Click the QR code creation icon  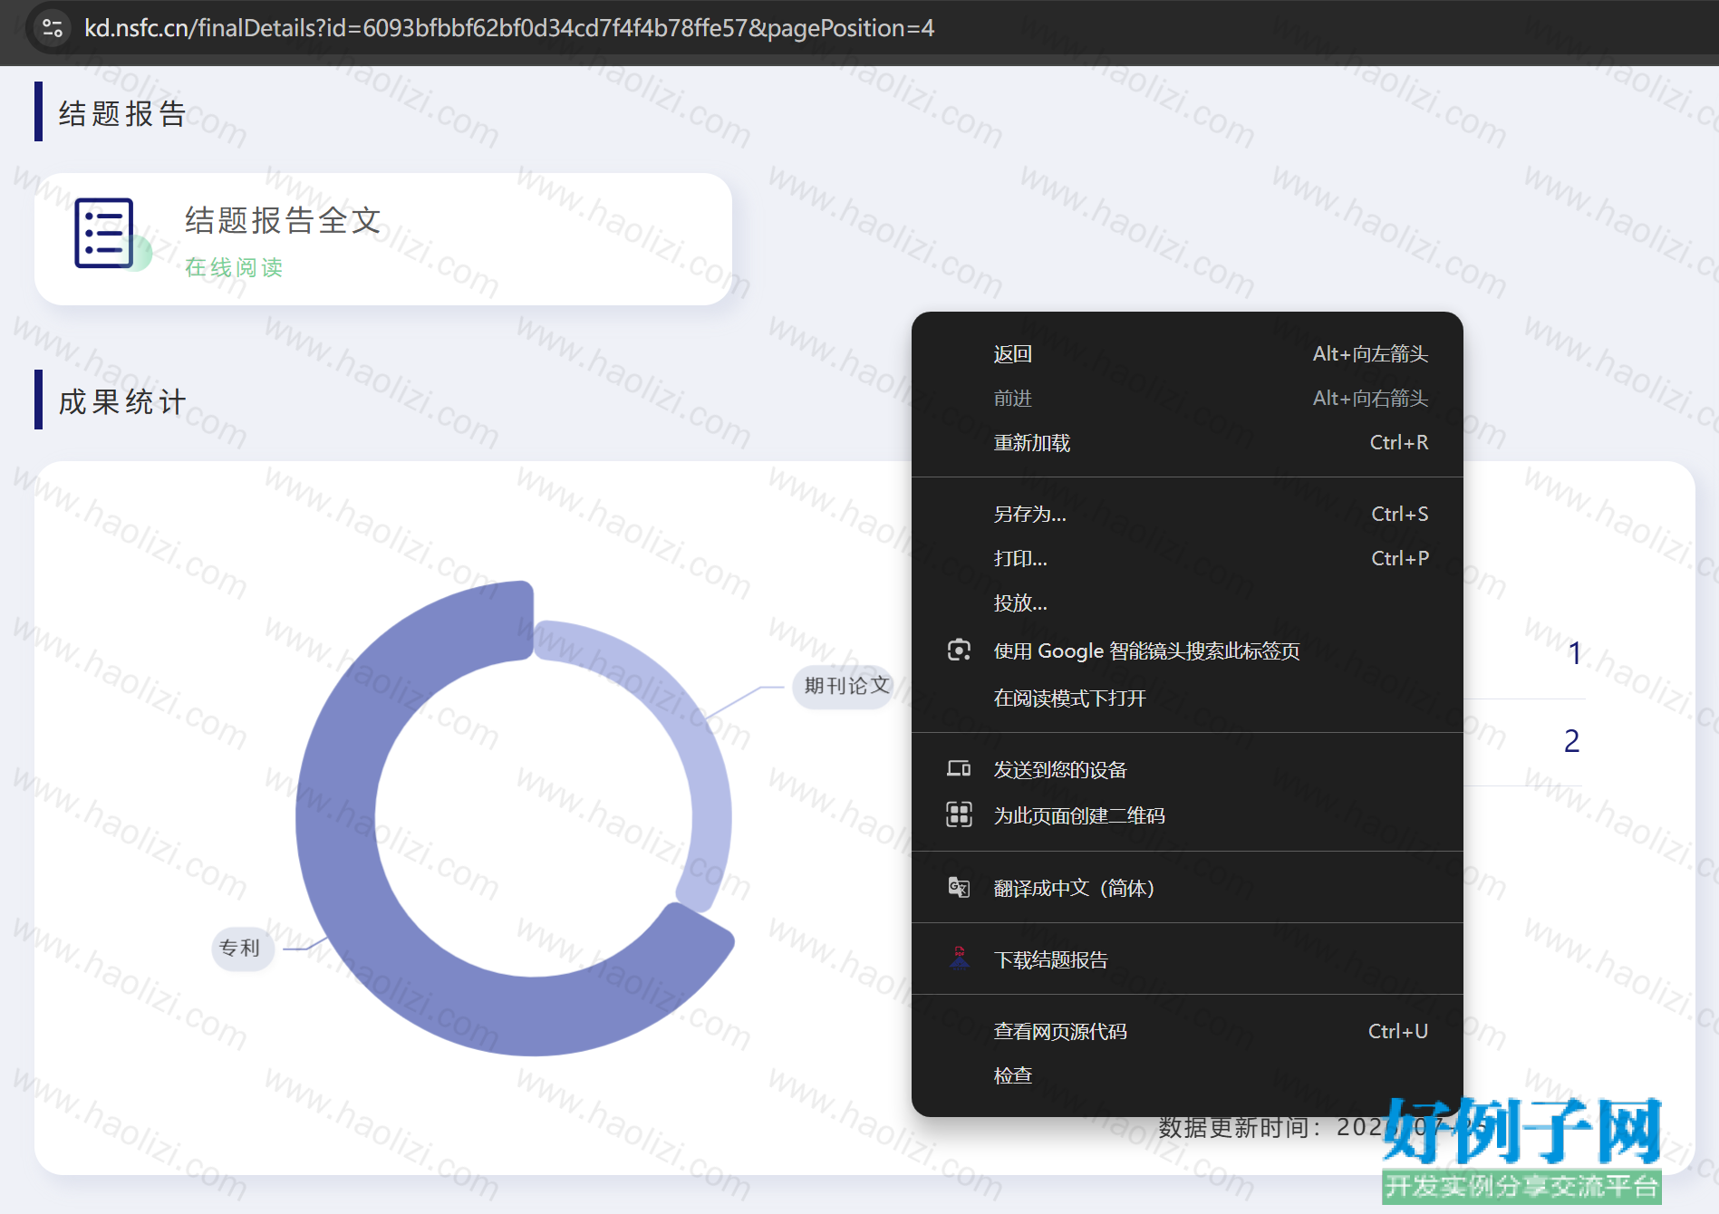[959, 815]
